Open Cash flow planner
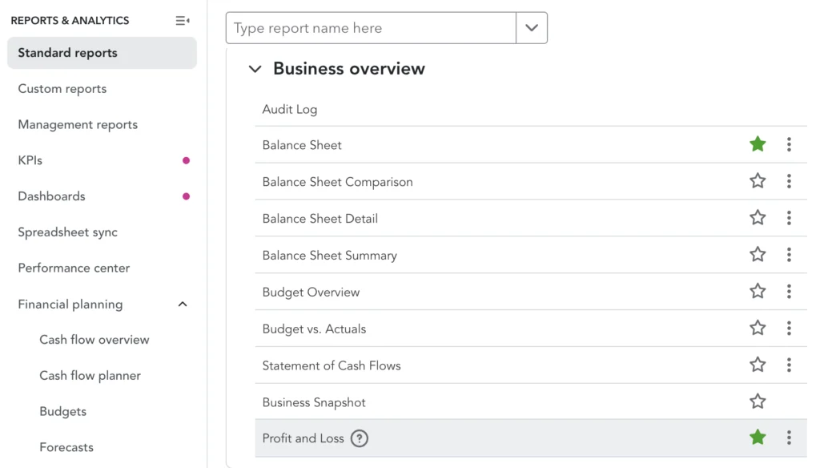This screenshot has width=820, height=468. pyautogui.click(x=90, y=376)
